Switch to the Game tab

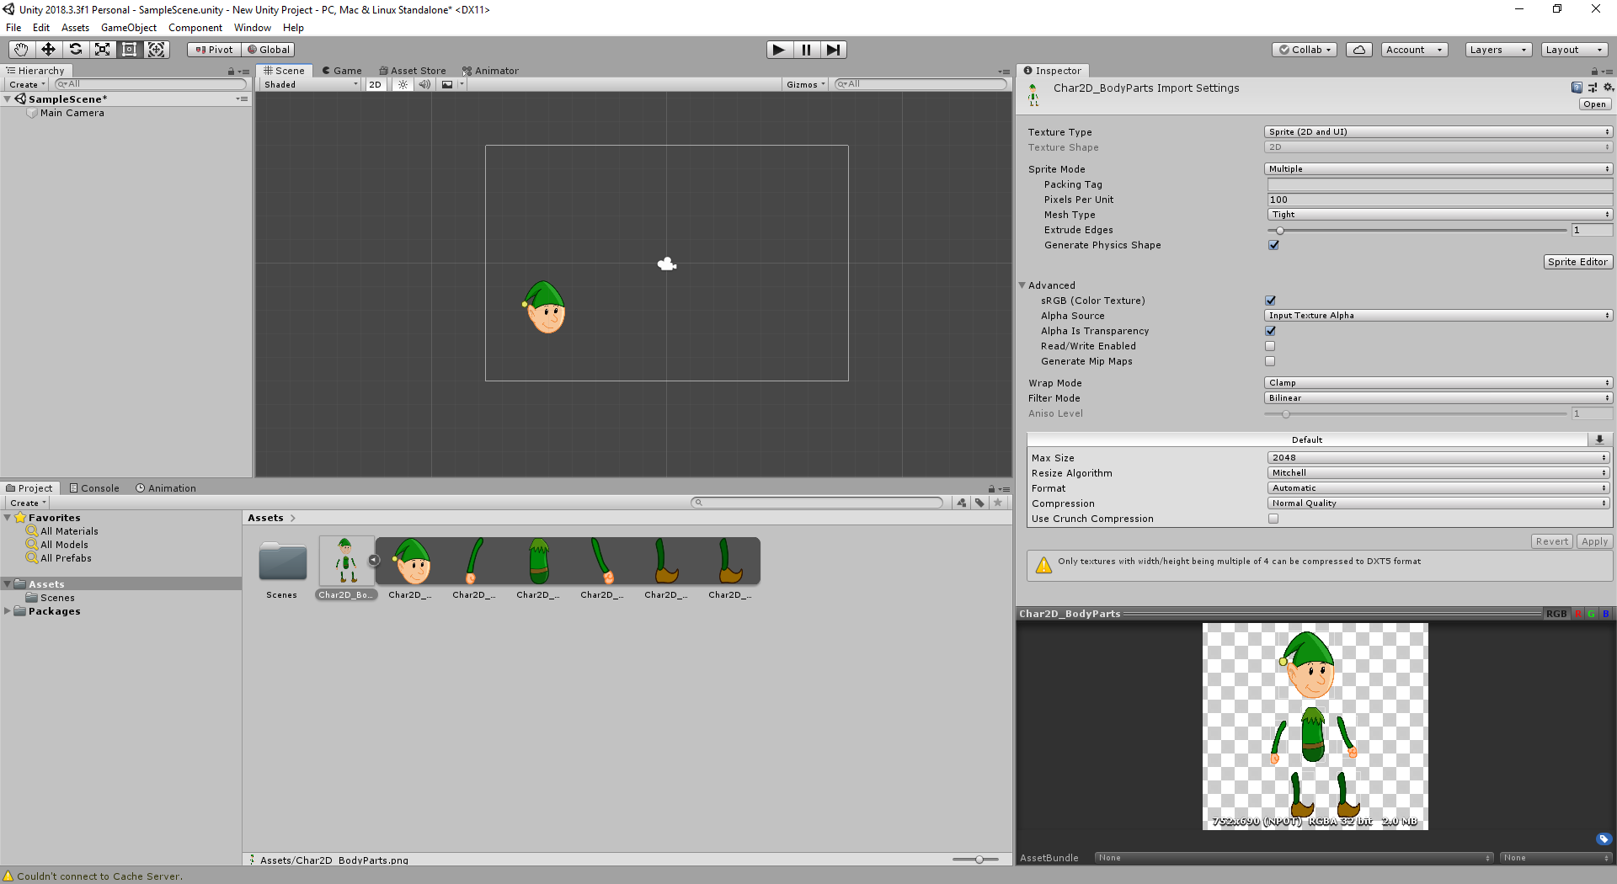(341, 70)
